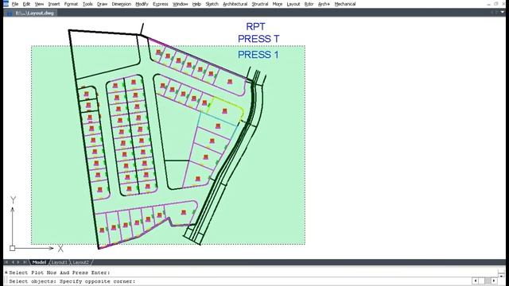Open the Window menu
Screen dimensions: 509x286
click(181, 4)
